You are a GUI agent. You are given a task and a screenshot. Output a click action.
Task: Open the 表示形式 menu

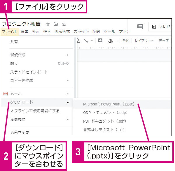point(62,31)
